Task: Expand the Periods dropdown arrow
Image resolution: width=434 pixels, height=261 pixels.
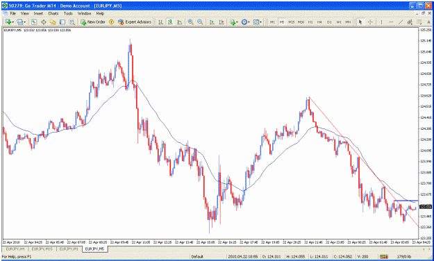Action: tap(249, 22)
